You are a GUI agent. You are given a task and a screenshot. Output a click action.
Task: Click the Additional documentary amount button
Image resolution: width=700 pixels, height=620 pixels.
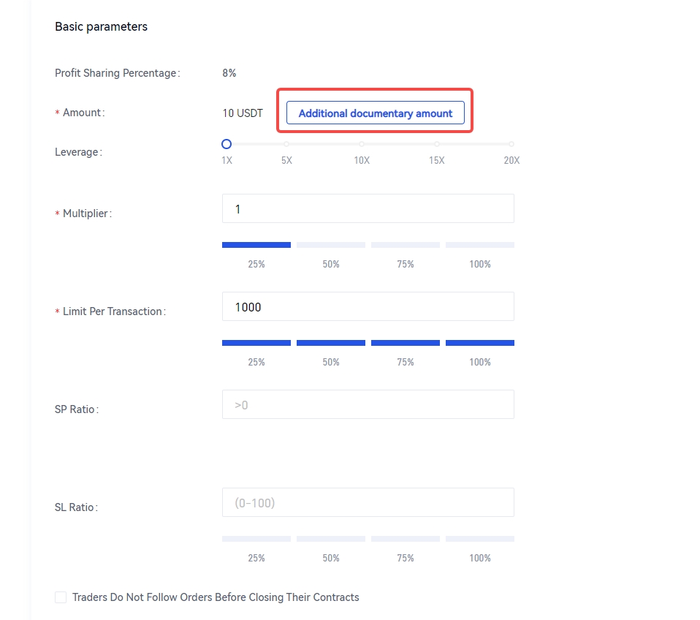click(375, 113)
